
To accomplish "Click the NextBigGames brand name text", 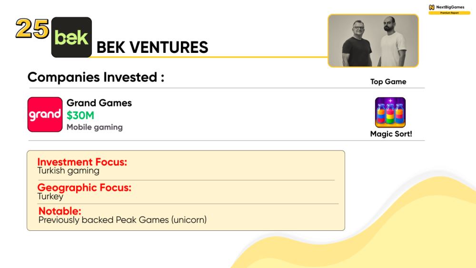I will click(x=450, y=7).
